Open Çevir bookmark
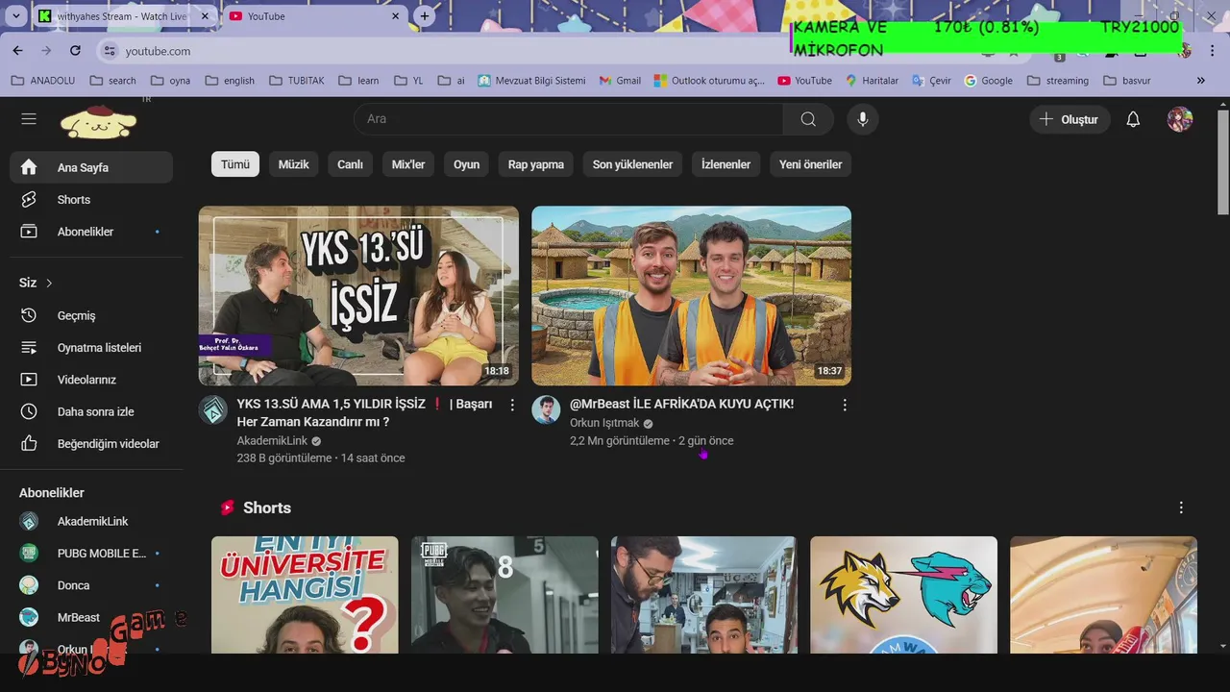This screenshot has width=1230, height=692. pyautogui.click(x=931, y=81)
